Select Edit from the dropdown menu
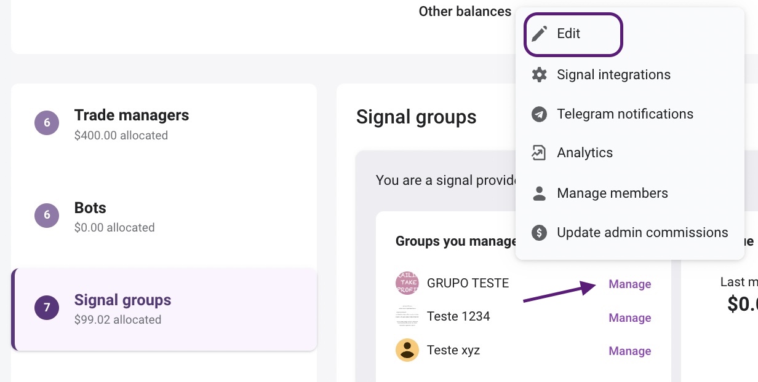 (x=568, y=34)
